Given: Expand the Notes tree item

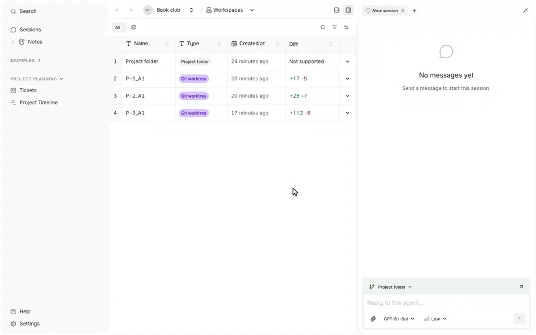Looking at the screenshot, I should tap(13, 42).
